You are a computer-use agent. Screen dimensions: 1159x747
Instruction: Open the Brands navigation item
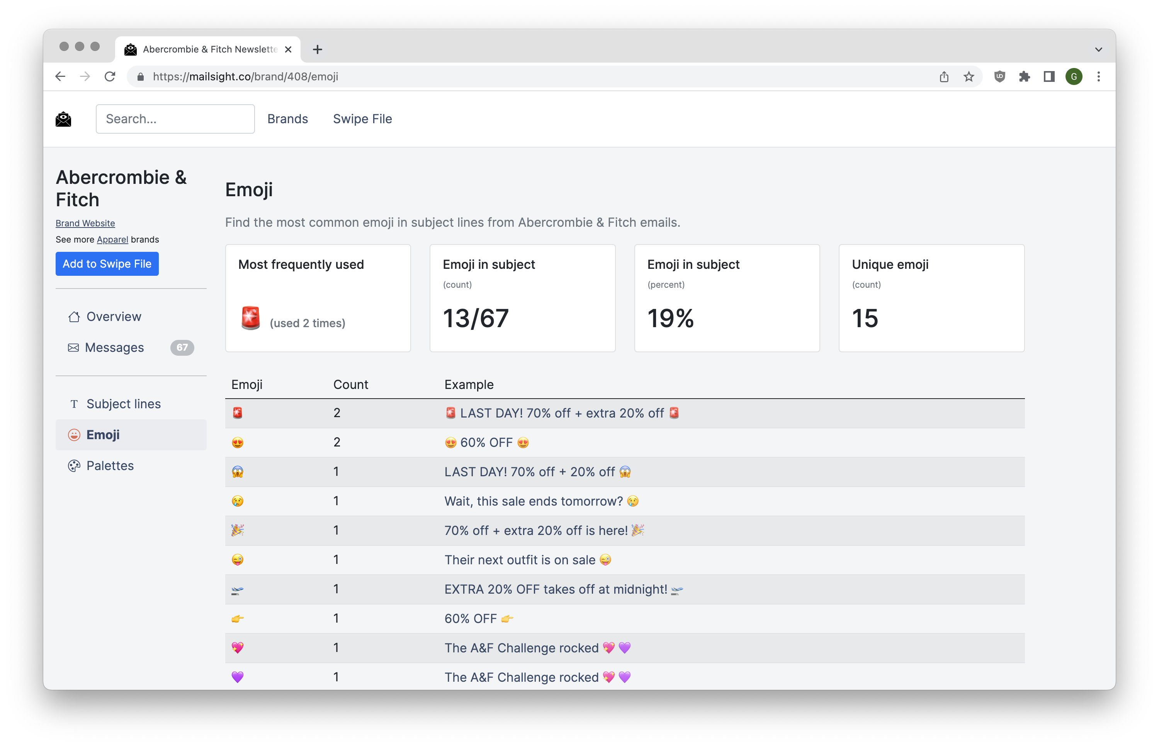point(288,119)
